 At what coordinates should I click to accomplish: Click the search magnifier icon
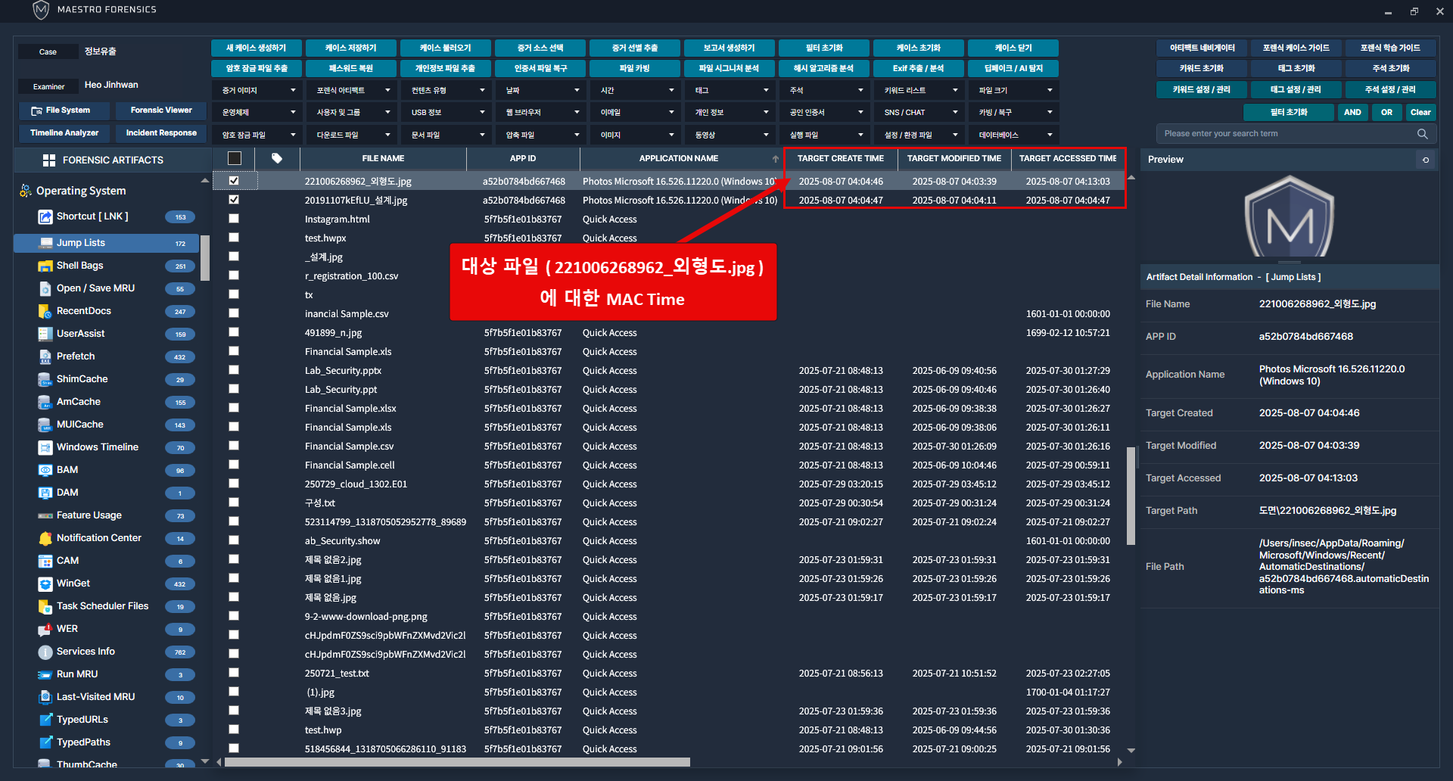(x=1422, y=134)
